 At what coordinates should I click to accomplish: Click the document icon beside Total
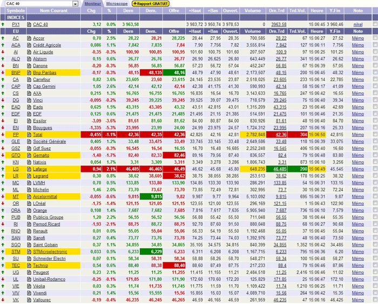click(x=29, y=134)
